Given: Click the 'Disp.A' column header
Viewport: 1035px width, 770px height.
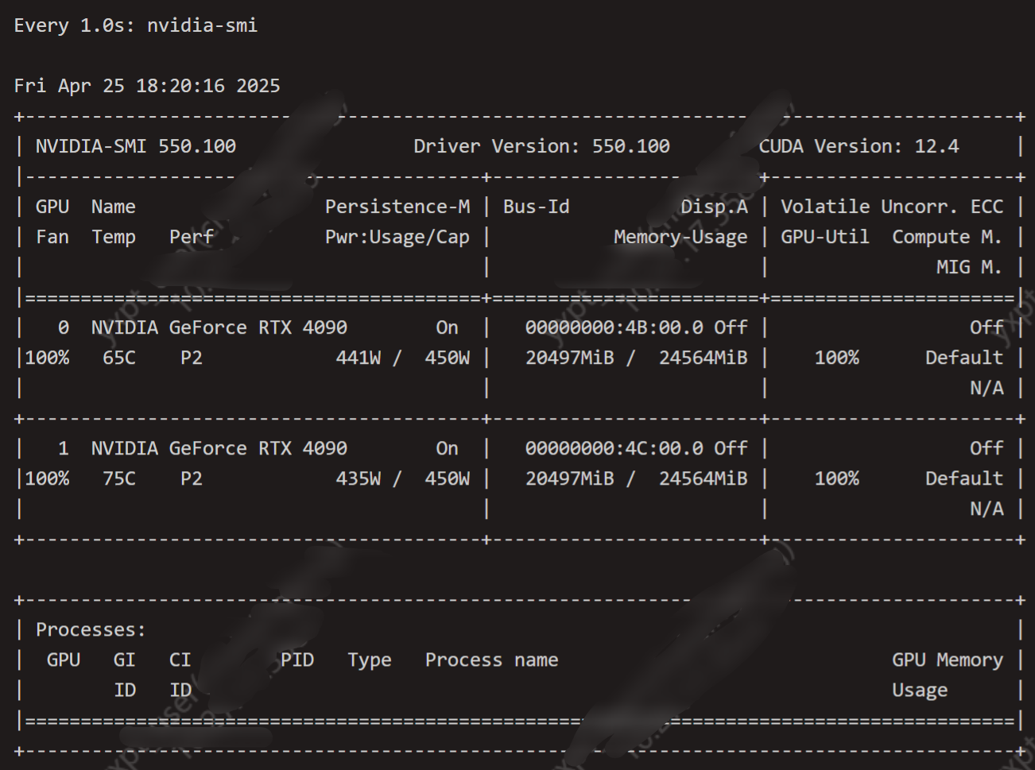Looking at the screenshot, I should click(x=714, y=207).
